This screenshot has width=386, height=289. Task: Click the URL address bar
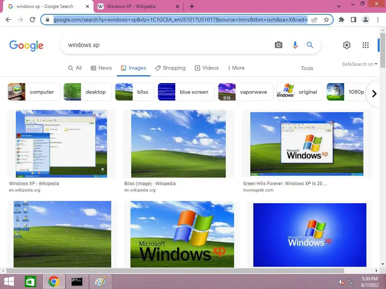pyautogui.click(x=180, y=20)
